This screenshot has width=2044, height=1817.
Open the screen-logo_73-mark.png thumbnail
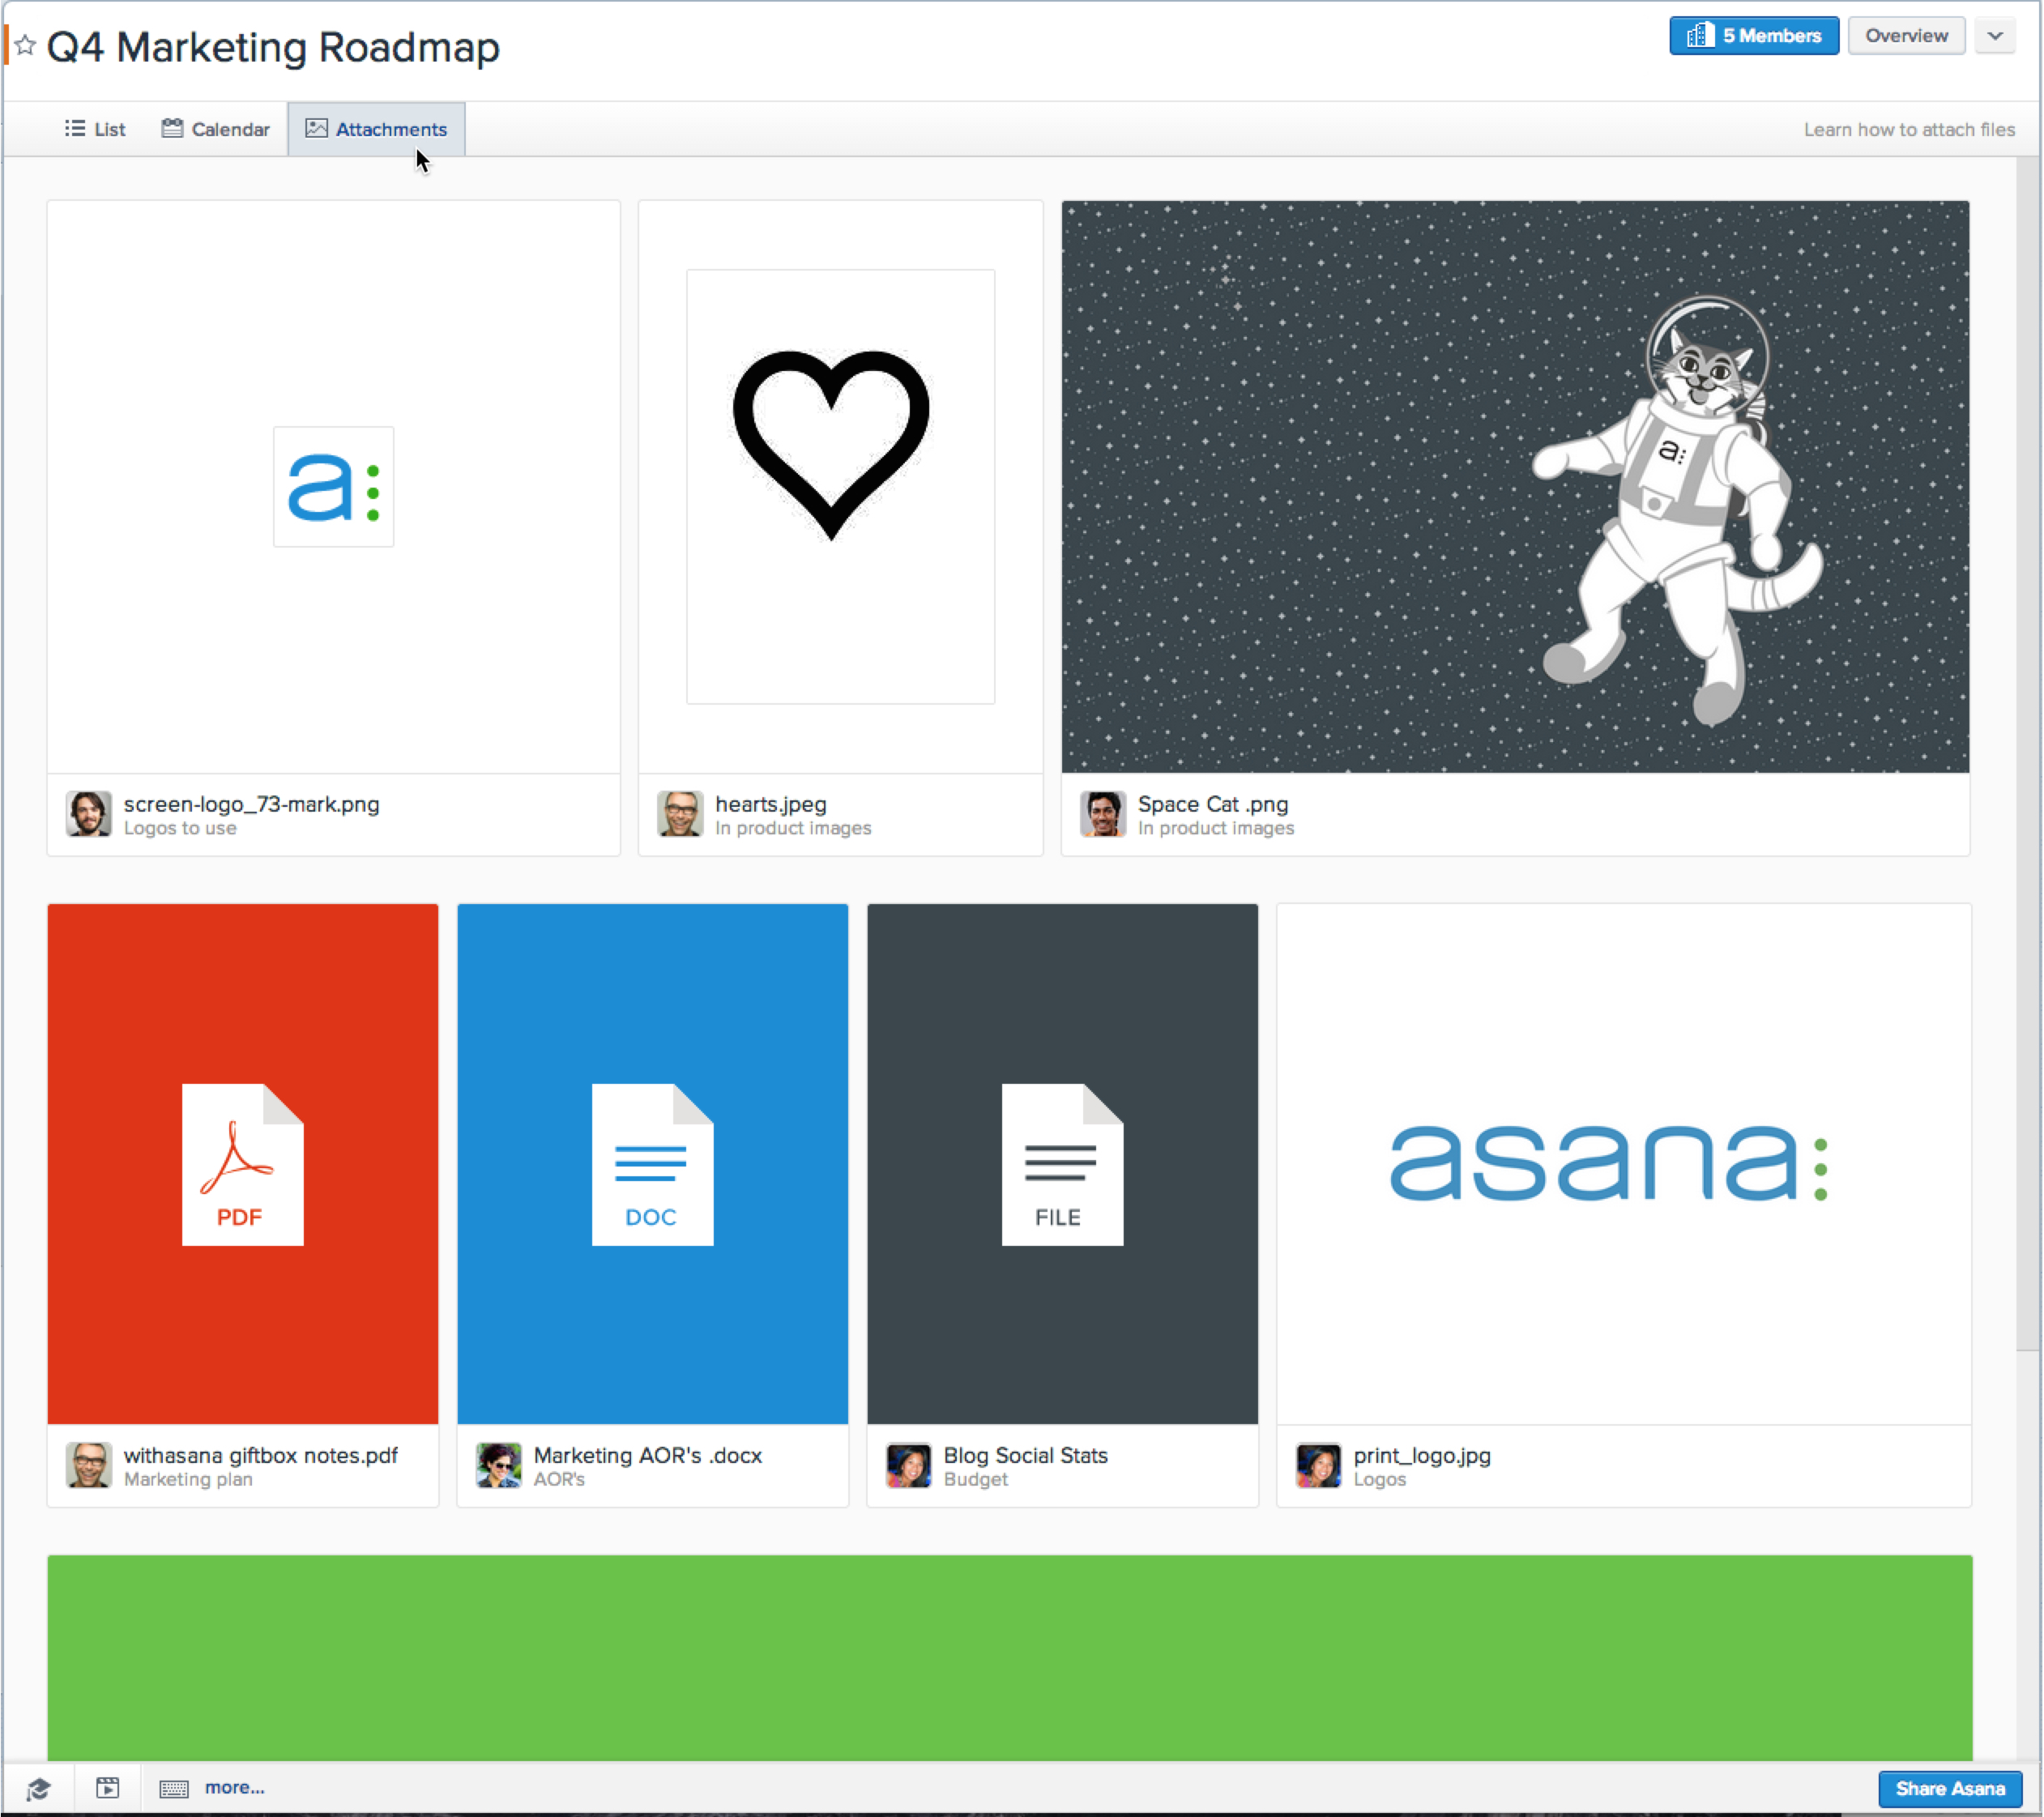[x=333, y=486]
